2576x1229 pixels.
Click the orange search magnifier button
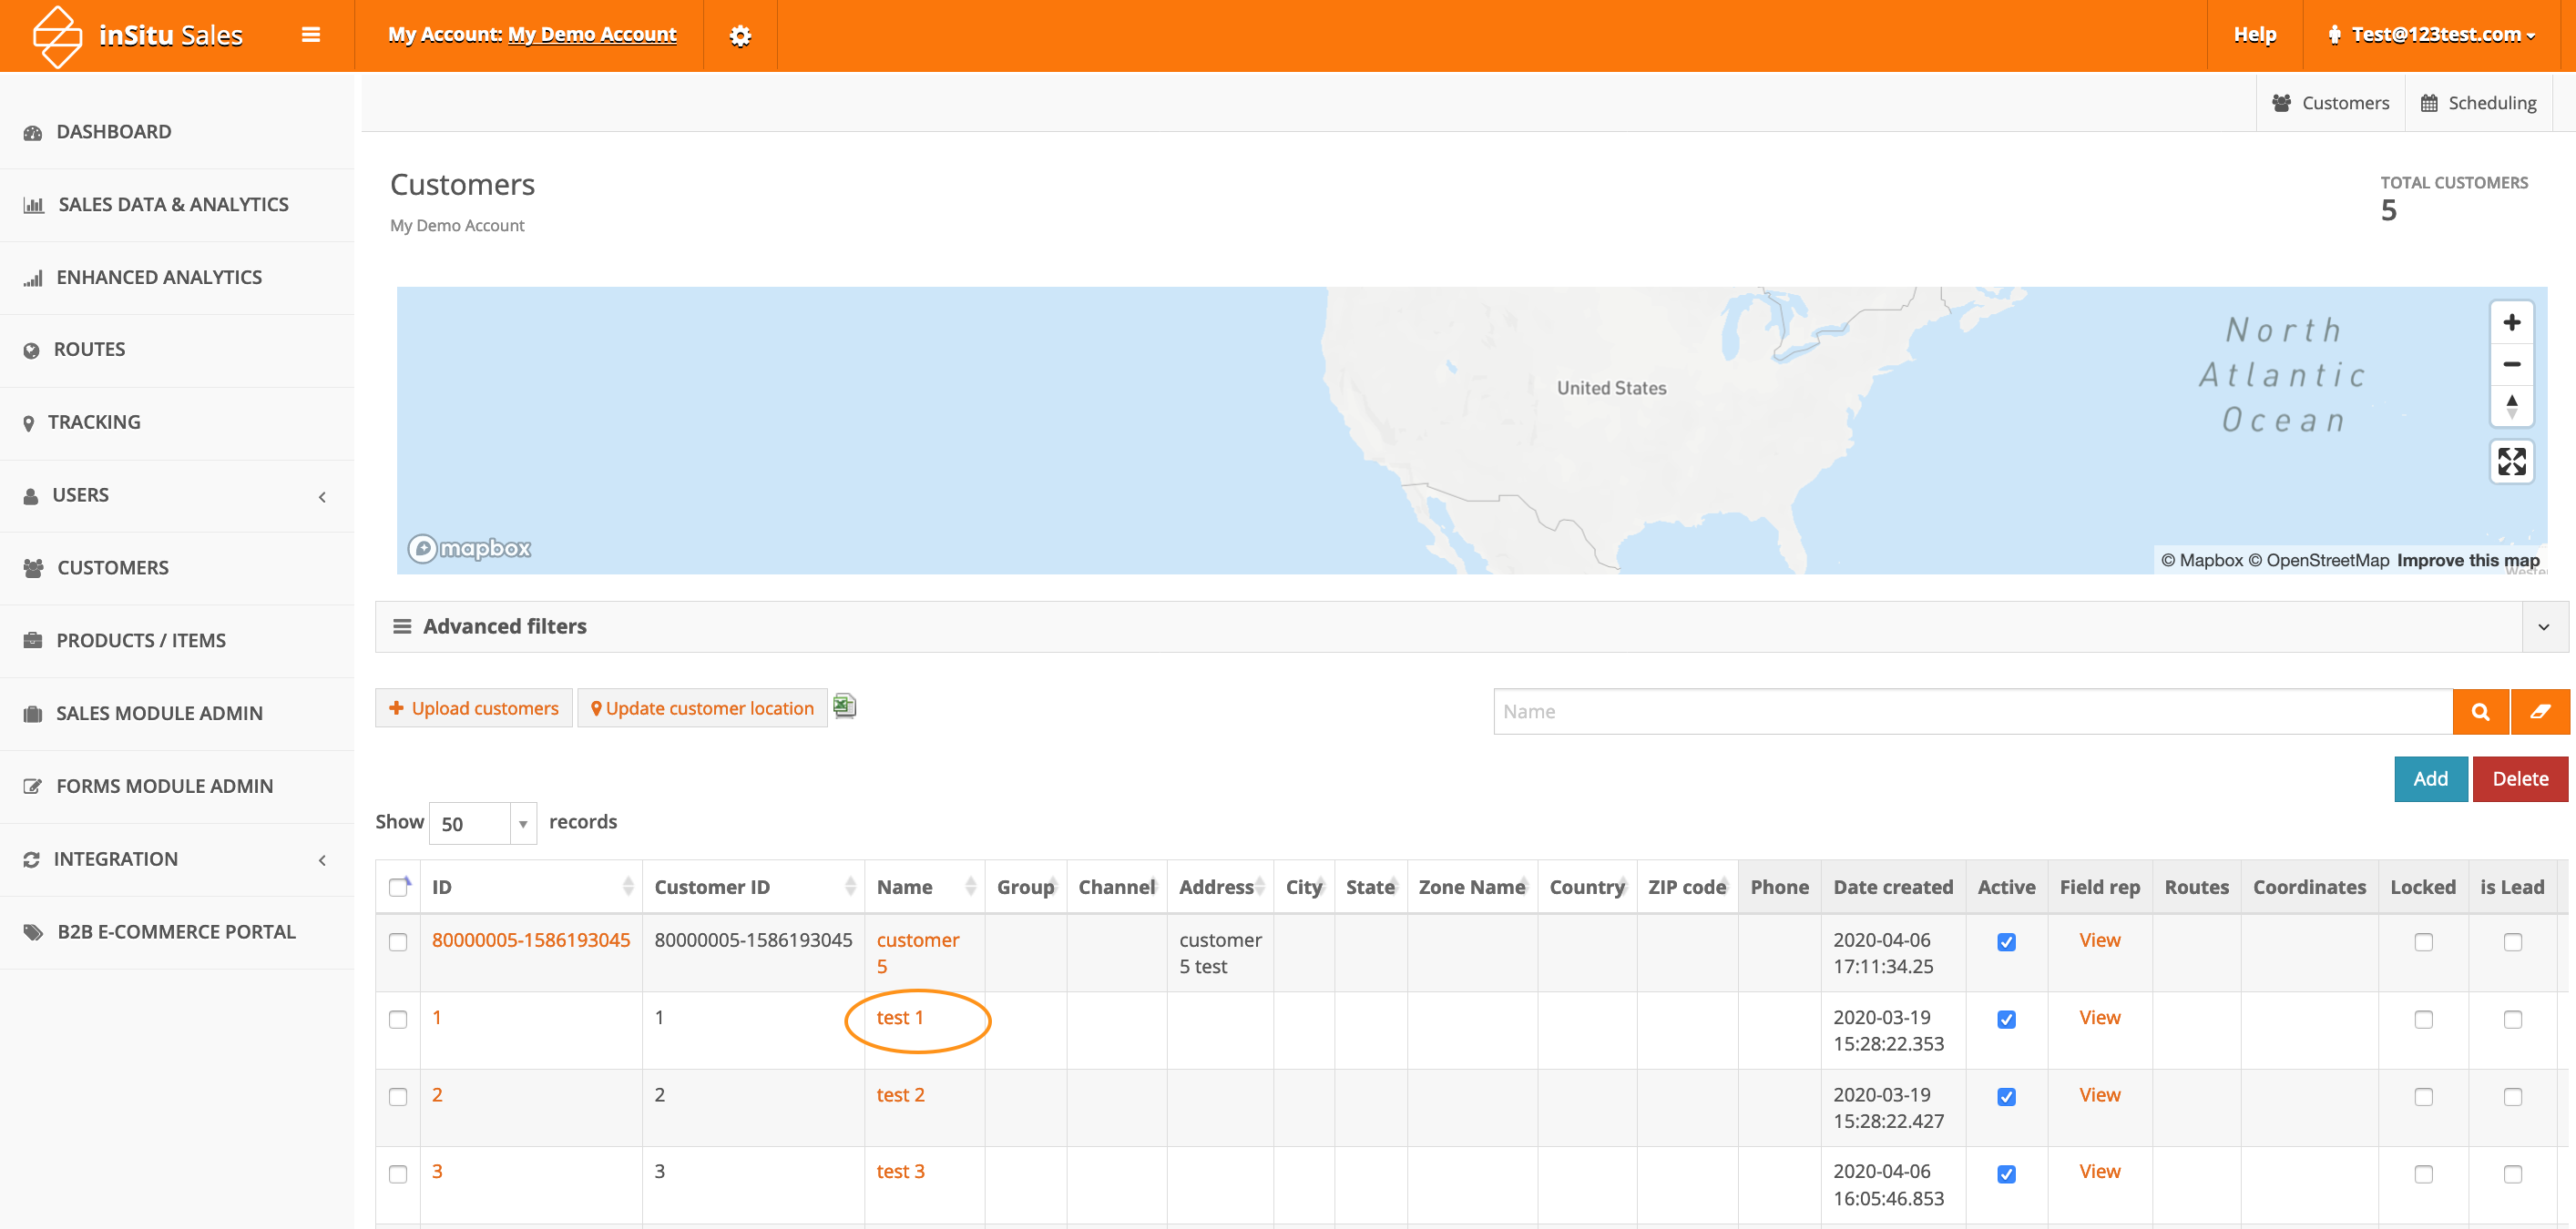[2480, 711]
